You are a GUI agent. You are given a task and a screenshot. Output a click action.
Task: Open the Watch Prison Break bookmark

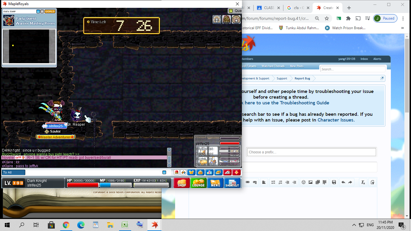click(x=345, y=28)
